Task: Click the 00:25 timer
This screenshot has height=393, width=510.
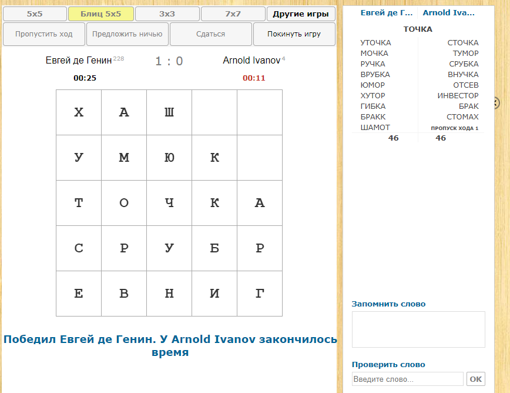Action: pyautogui.click(x=85, y=78)
